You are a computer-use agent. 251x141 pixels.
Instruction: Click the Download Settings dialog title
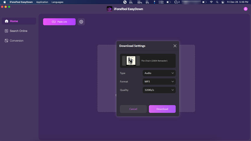132,46
